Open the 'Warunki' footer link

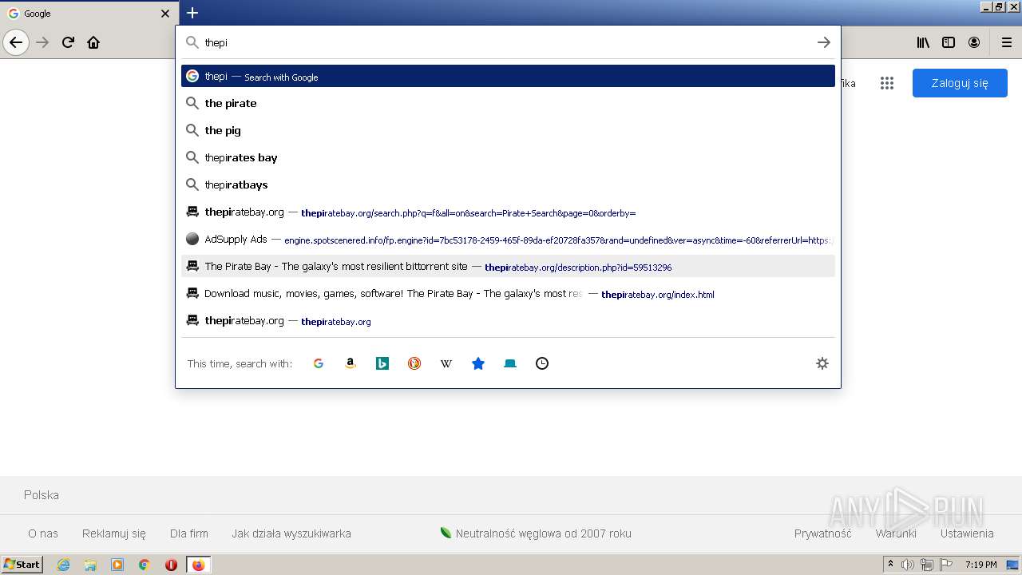click(896, 533)
